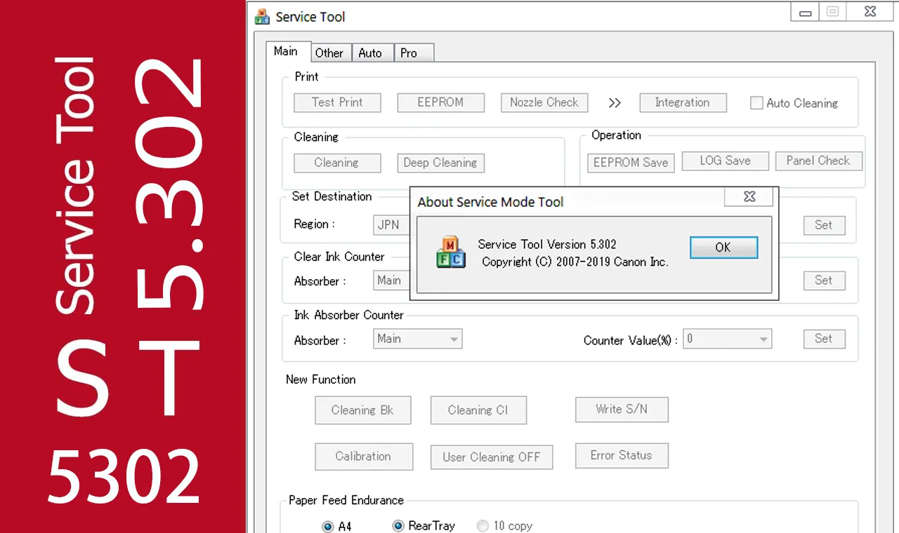
Task: Start the Cleaning button
Action: (337, 163)
